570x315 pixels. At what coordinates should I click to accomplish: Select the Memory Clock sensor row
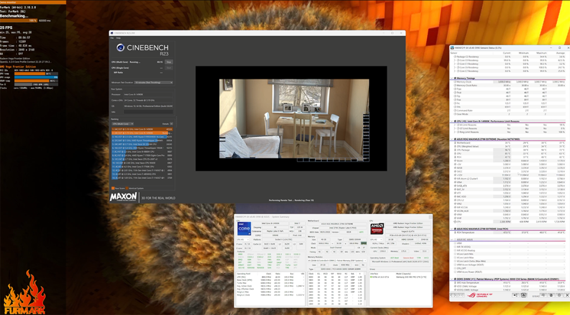coord(508,82)
